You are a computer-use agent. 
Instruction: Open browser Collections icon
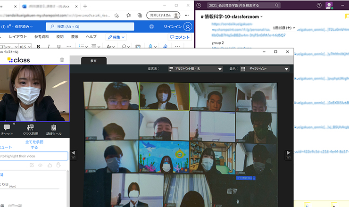[x=140, y=16]
